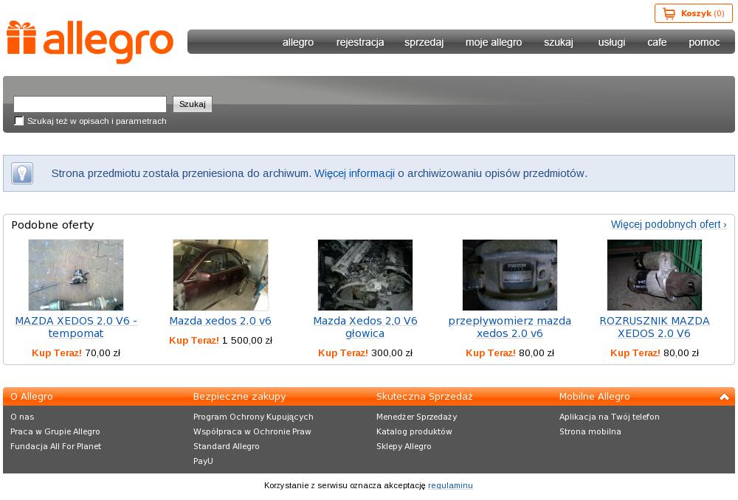Enable 'Szukaj też w opisach i parametrach' checkbox
The width and height of the screenshot is (738, 500).
tap(19, 121)
